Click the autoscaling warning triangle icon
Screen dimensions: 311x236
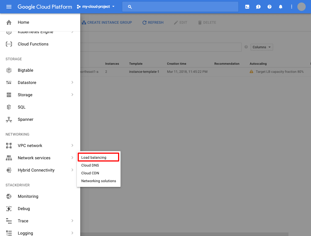pyautogui.click(x=251, y=71)
